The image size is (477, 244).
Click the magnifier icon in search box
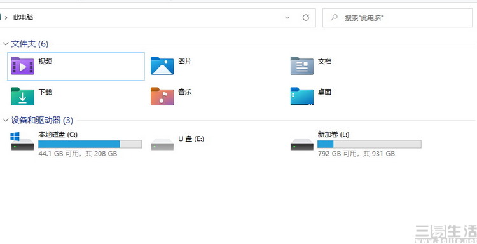click(x=334, y=17)
